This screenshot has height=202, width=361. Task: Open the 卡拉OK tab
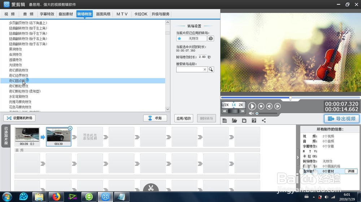pyautogui.click(x=141, y=14)
